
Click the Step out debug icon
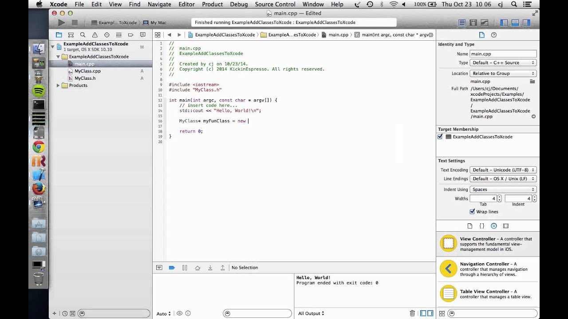coord(223,268)
